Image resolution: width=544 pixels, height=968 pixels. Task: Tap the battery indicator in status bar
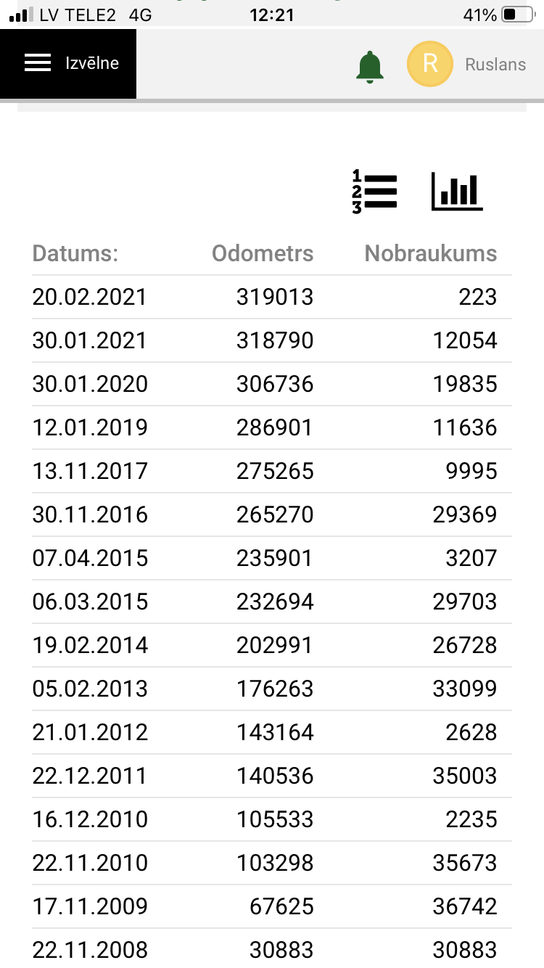tap(518, 15)
